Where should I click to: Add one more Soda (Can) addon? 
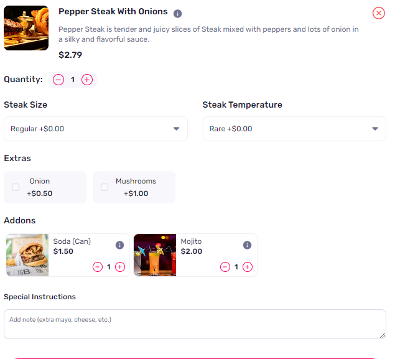point(120,267)
